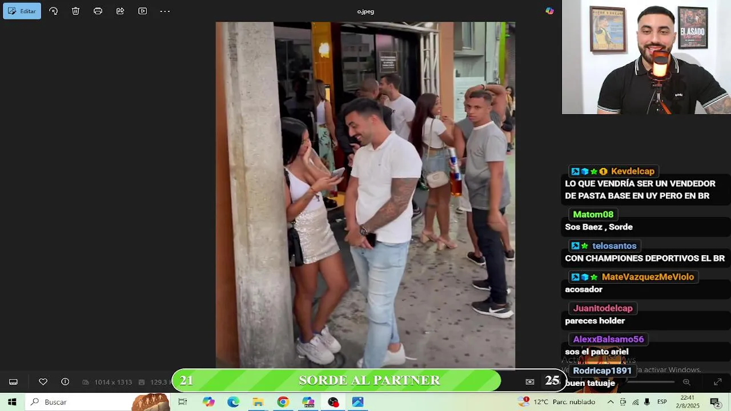Print the image via the printer icon
Screen dimensions: 731x411
tap(98, 11)
